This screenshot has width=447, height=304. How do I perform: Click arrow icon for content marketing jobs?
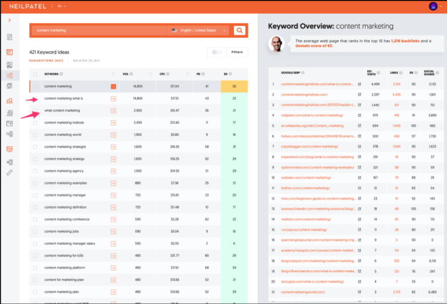(x=113, y=232)
